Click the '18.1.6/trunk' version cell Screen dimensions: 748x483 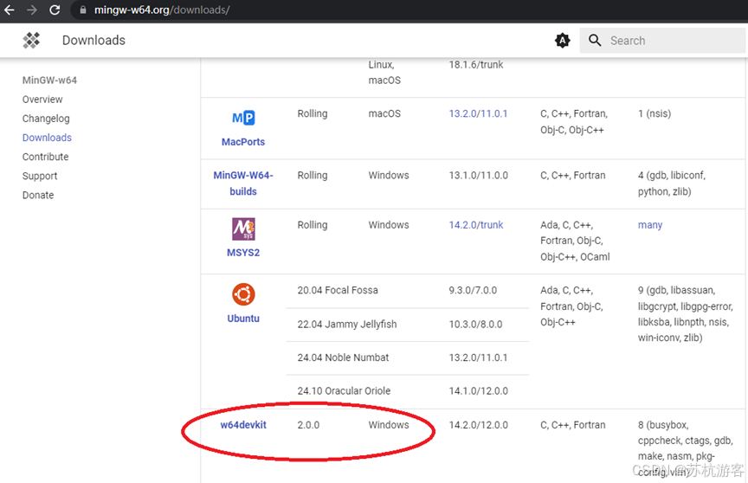tap(476, 64)
